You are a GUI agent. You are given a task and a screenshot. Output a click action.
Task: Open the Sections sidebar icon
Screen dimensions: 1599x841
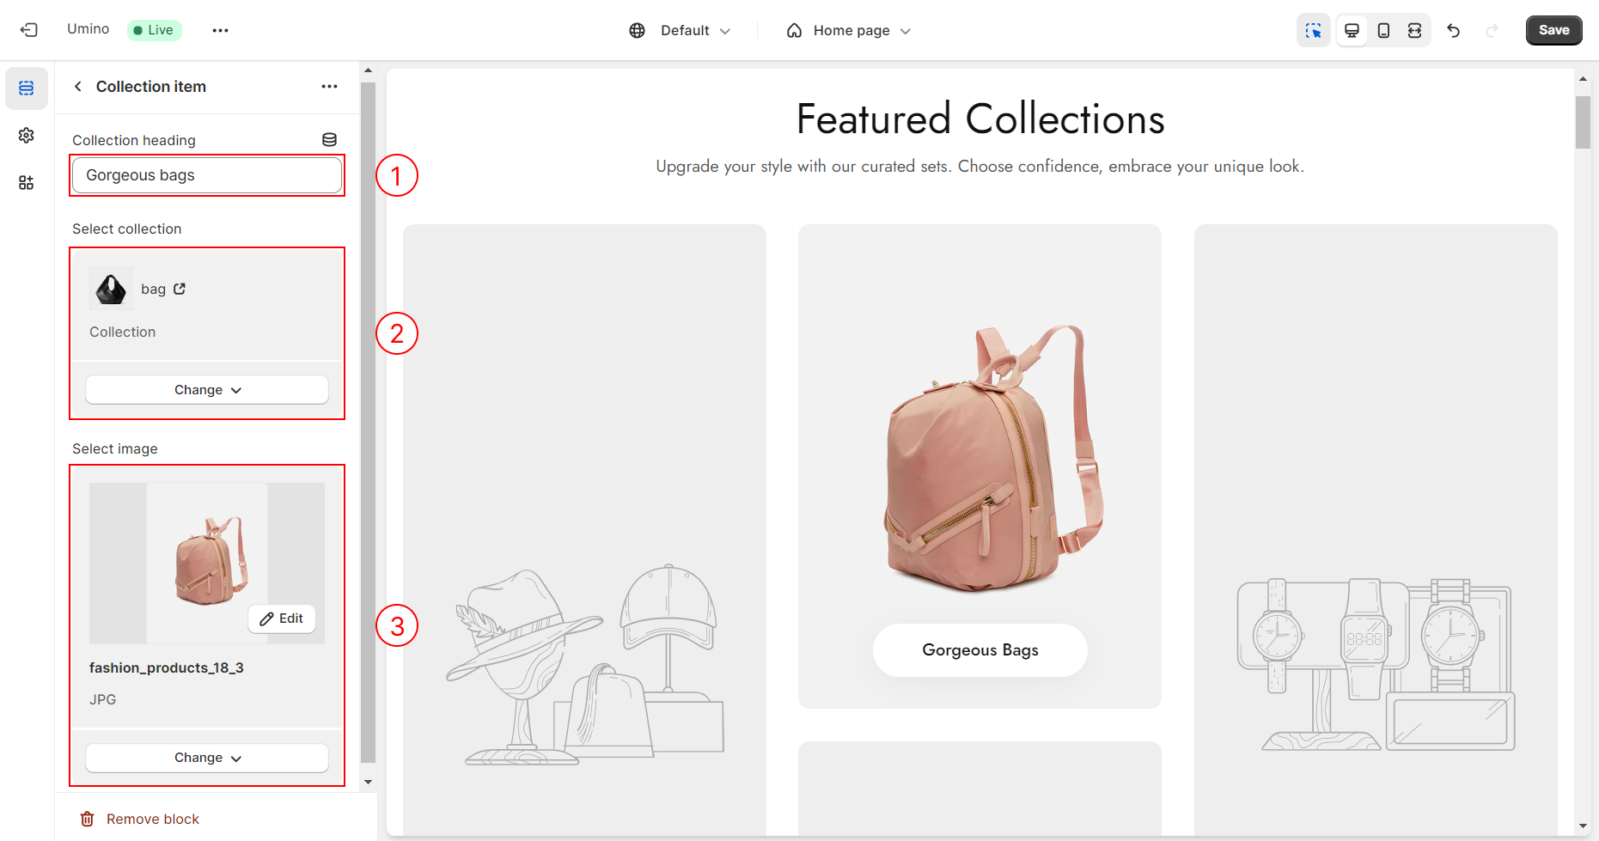27,88
